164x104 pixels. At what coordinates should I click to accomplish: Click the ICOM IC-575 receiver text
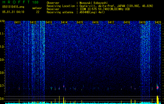105,9
